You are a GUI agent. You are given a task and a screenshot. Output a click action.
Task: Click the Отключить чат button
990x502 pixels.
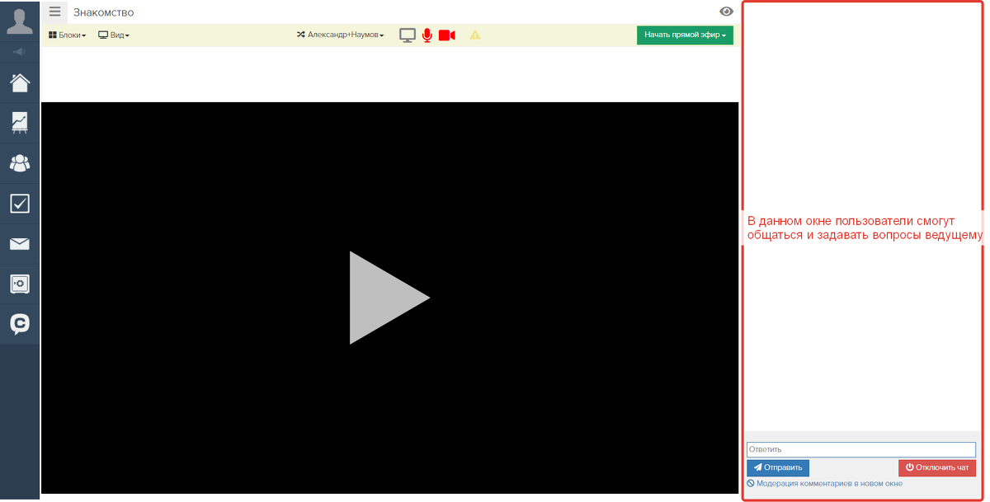[x=937, y=467]
